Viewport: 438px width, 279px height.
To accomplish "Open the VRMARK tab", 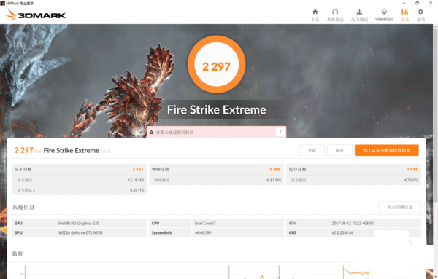I will pos(384,15).
